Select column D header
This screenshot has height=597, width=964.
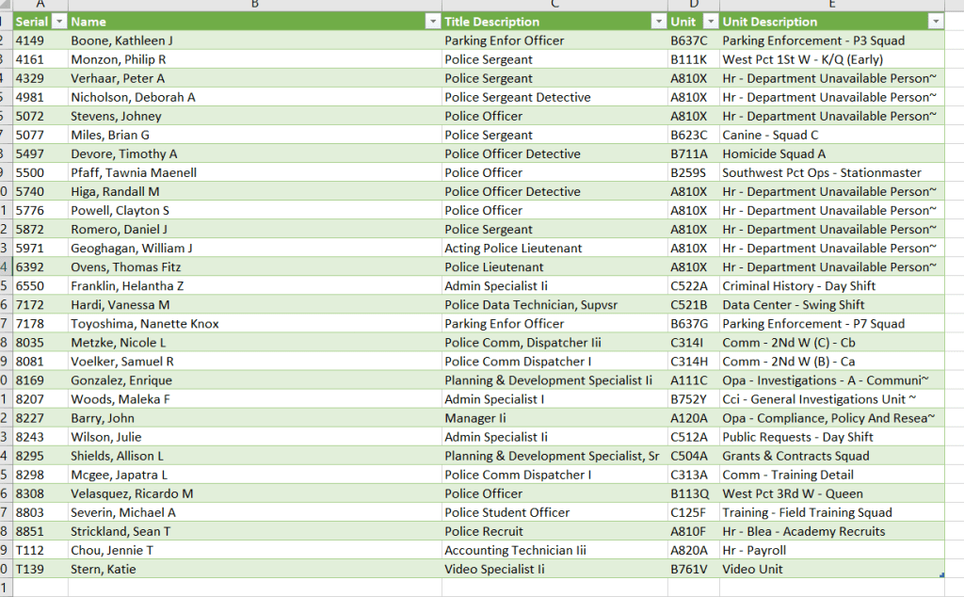tap(693, 5)
